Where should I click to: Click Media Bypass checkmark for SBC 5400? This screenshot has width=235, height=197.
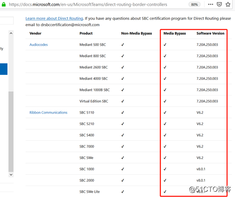click(165, 135)
